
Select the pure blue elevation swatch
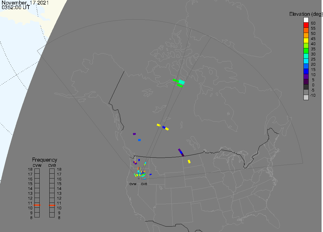tap(306, 71)
